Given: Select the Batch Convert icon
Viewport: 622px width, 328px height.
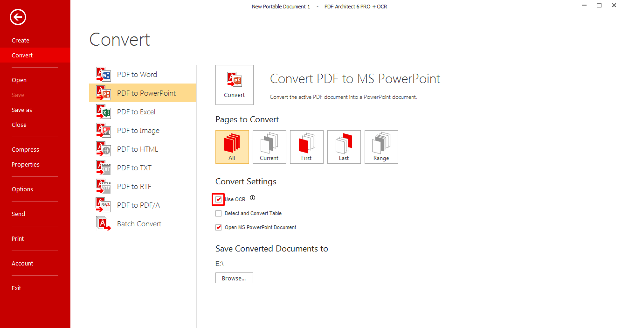Looking at the screenshot, I should (104, 224).
